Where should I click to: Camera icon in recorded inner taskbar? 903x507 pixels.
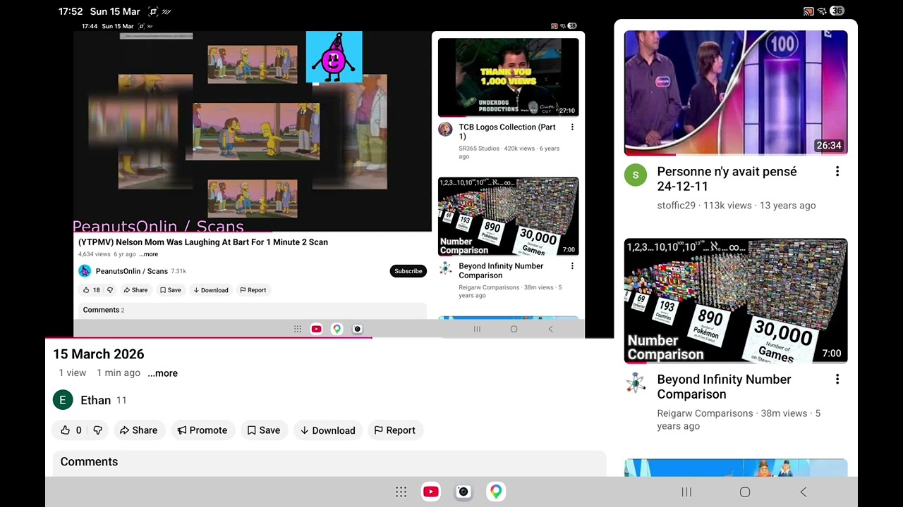(358, 329)
